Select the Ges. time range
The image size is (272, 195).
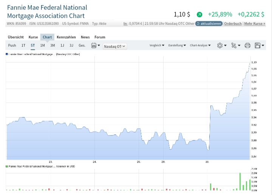(82, 45)
